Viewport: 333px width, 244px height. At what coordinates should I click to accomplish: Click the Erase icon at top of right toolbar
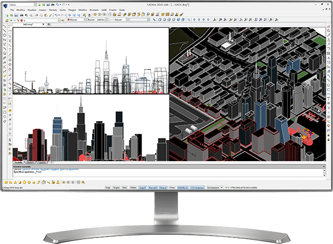[329, 26]
